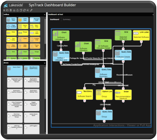Select the Data Frame toolbox item
The width and height of the screenshot is (157, 140).
[x=11, y=46]
